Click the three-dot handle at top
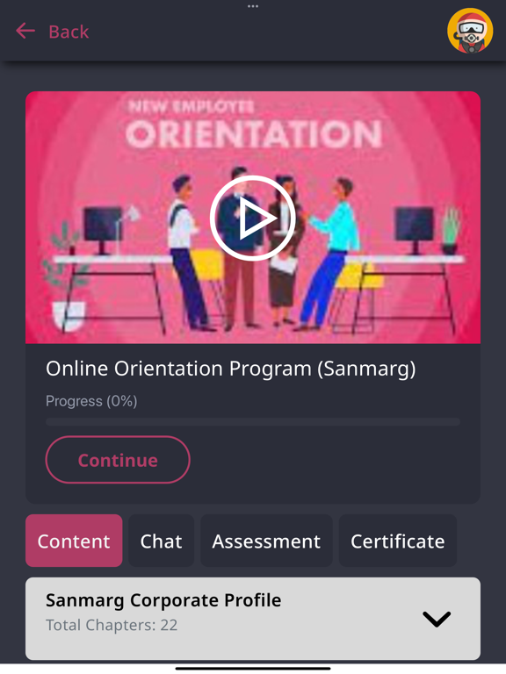506x674 pixels. [253, 6]
